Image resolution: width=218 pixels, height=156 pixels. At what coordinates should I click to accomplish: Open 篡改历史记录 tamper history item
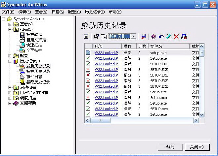[x=38, y=82]
